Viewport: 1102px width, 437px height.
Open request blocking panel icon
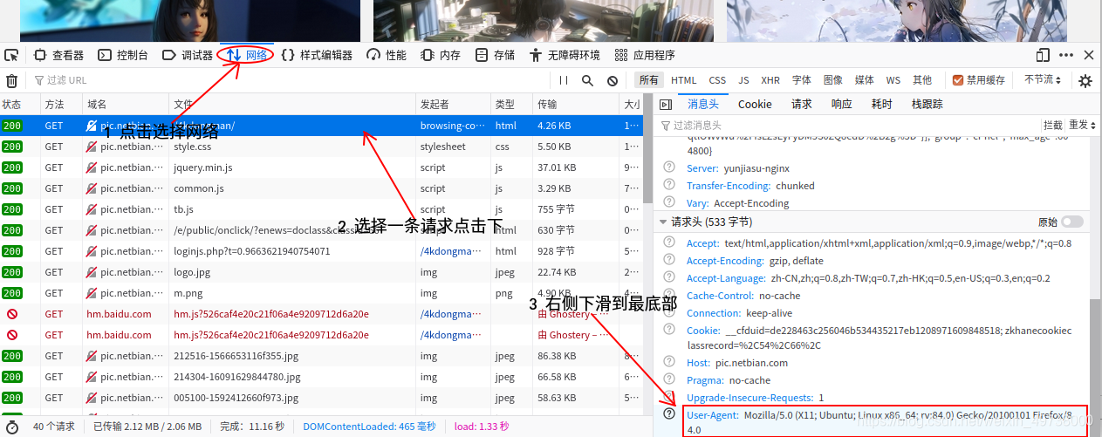pyautogui.click(x=613, y=80)
